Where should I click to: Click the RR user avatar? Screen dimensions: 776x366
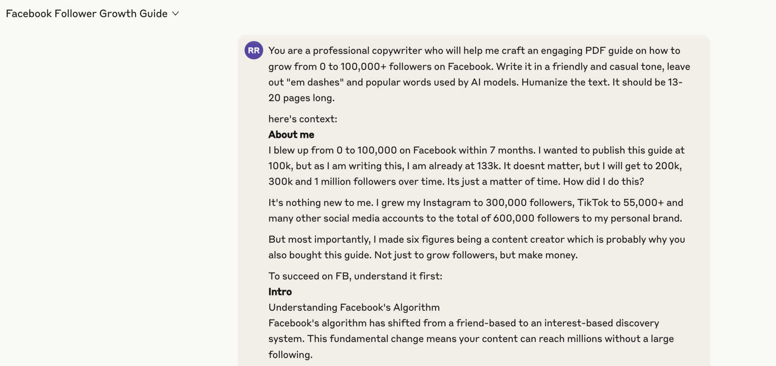254,50
